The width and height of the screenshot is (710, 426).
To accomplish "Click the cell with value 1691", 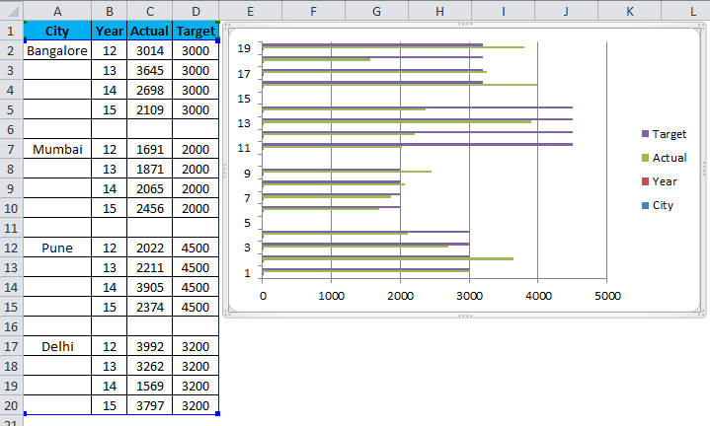I will (x=150, y=149).
